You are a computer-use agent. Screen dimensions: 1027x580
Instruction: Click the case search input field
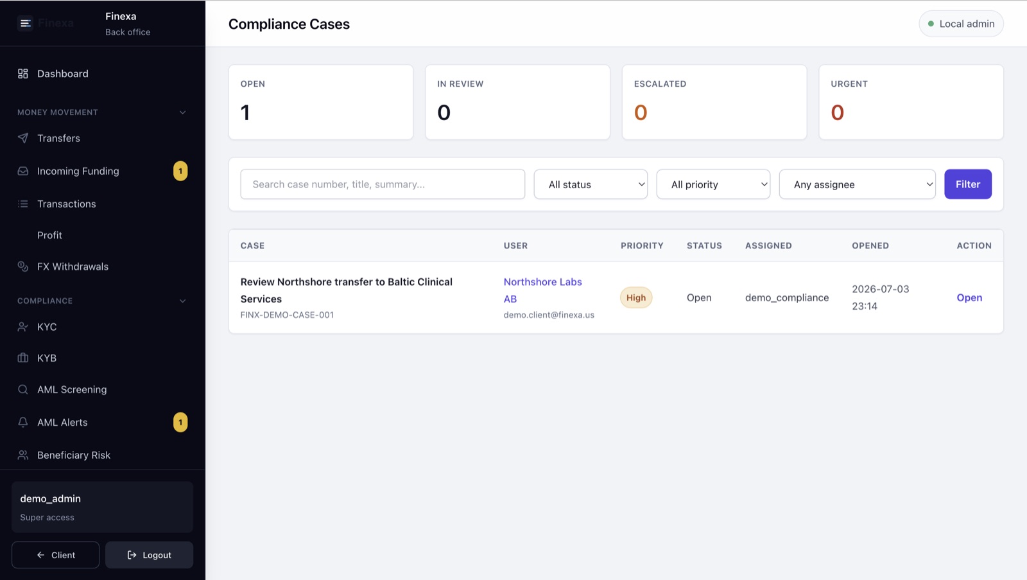[383, 184]
